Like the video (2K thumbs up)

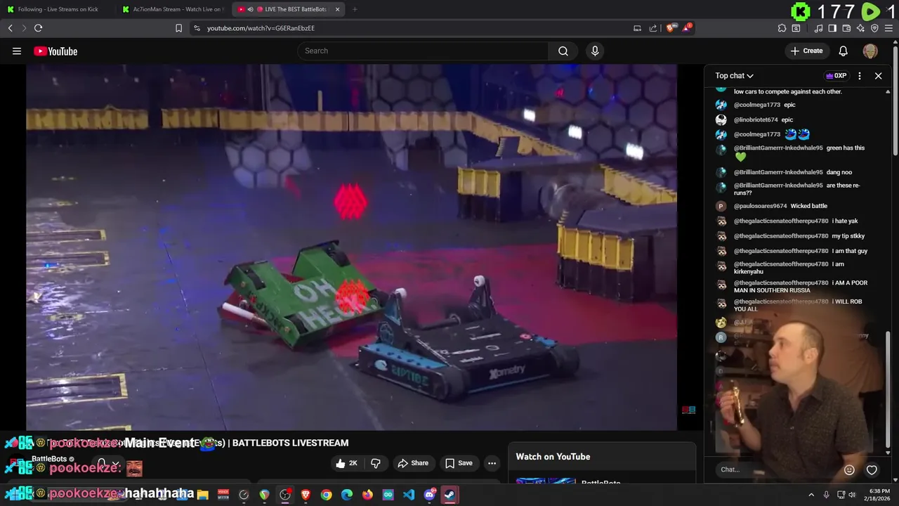point(348,463)
